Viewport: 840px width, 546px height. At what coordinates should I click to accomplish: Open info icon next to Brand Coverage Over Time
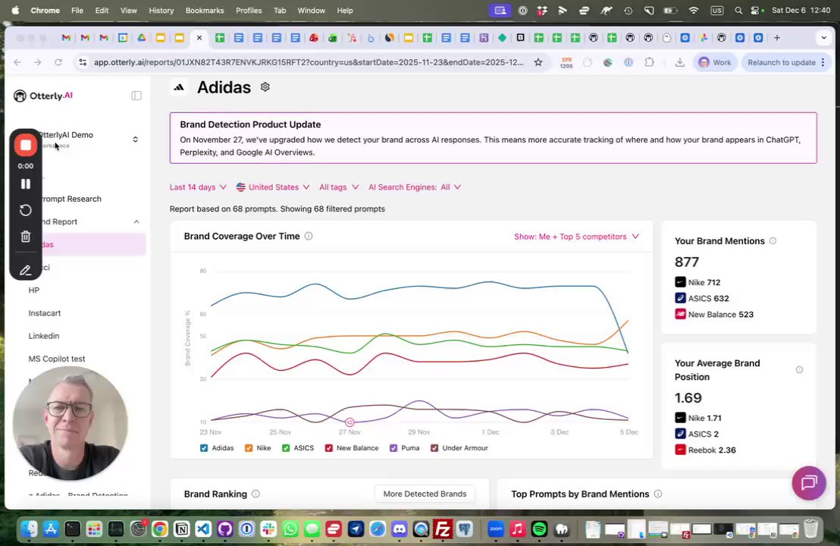[x=309, y=237]
